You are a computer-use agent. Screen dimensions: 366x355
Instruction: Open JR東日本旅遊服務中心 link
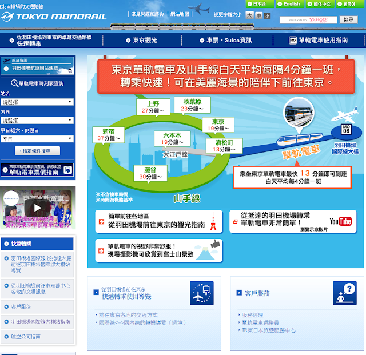pyautogui.click(x=268, y=330)
